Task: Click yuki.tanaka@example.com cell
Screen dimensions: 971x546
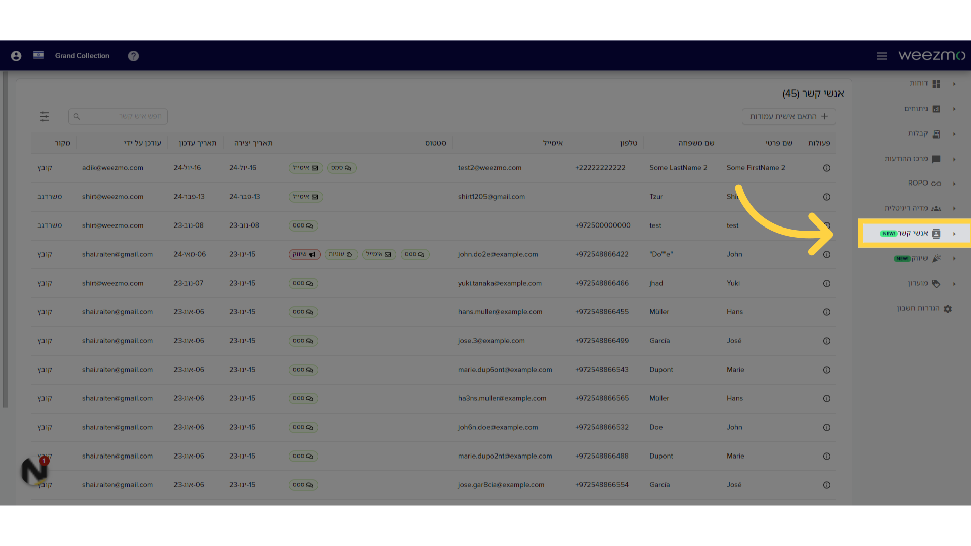Action: [500, 283]
